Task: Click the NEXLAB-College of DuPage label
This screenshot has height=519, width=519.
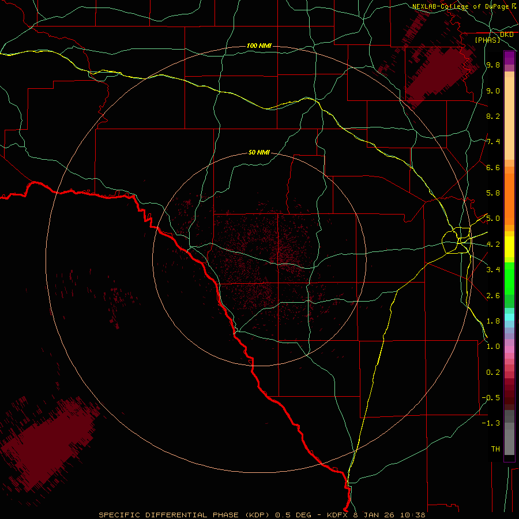Action: click(x=460, y=6)
